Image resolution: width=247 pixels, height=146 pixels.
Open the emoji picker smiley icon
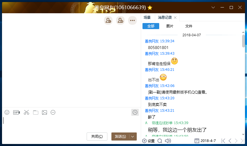pyautogui.click(x=7, y=112)
